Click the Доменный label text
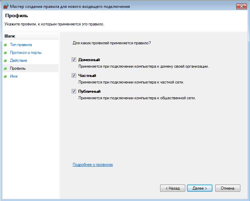 [89, 60]
